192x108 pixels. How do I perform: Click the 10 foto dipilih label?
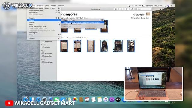pyautogui.click(x=139, y=15)
